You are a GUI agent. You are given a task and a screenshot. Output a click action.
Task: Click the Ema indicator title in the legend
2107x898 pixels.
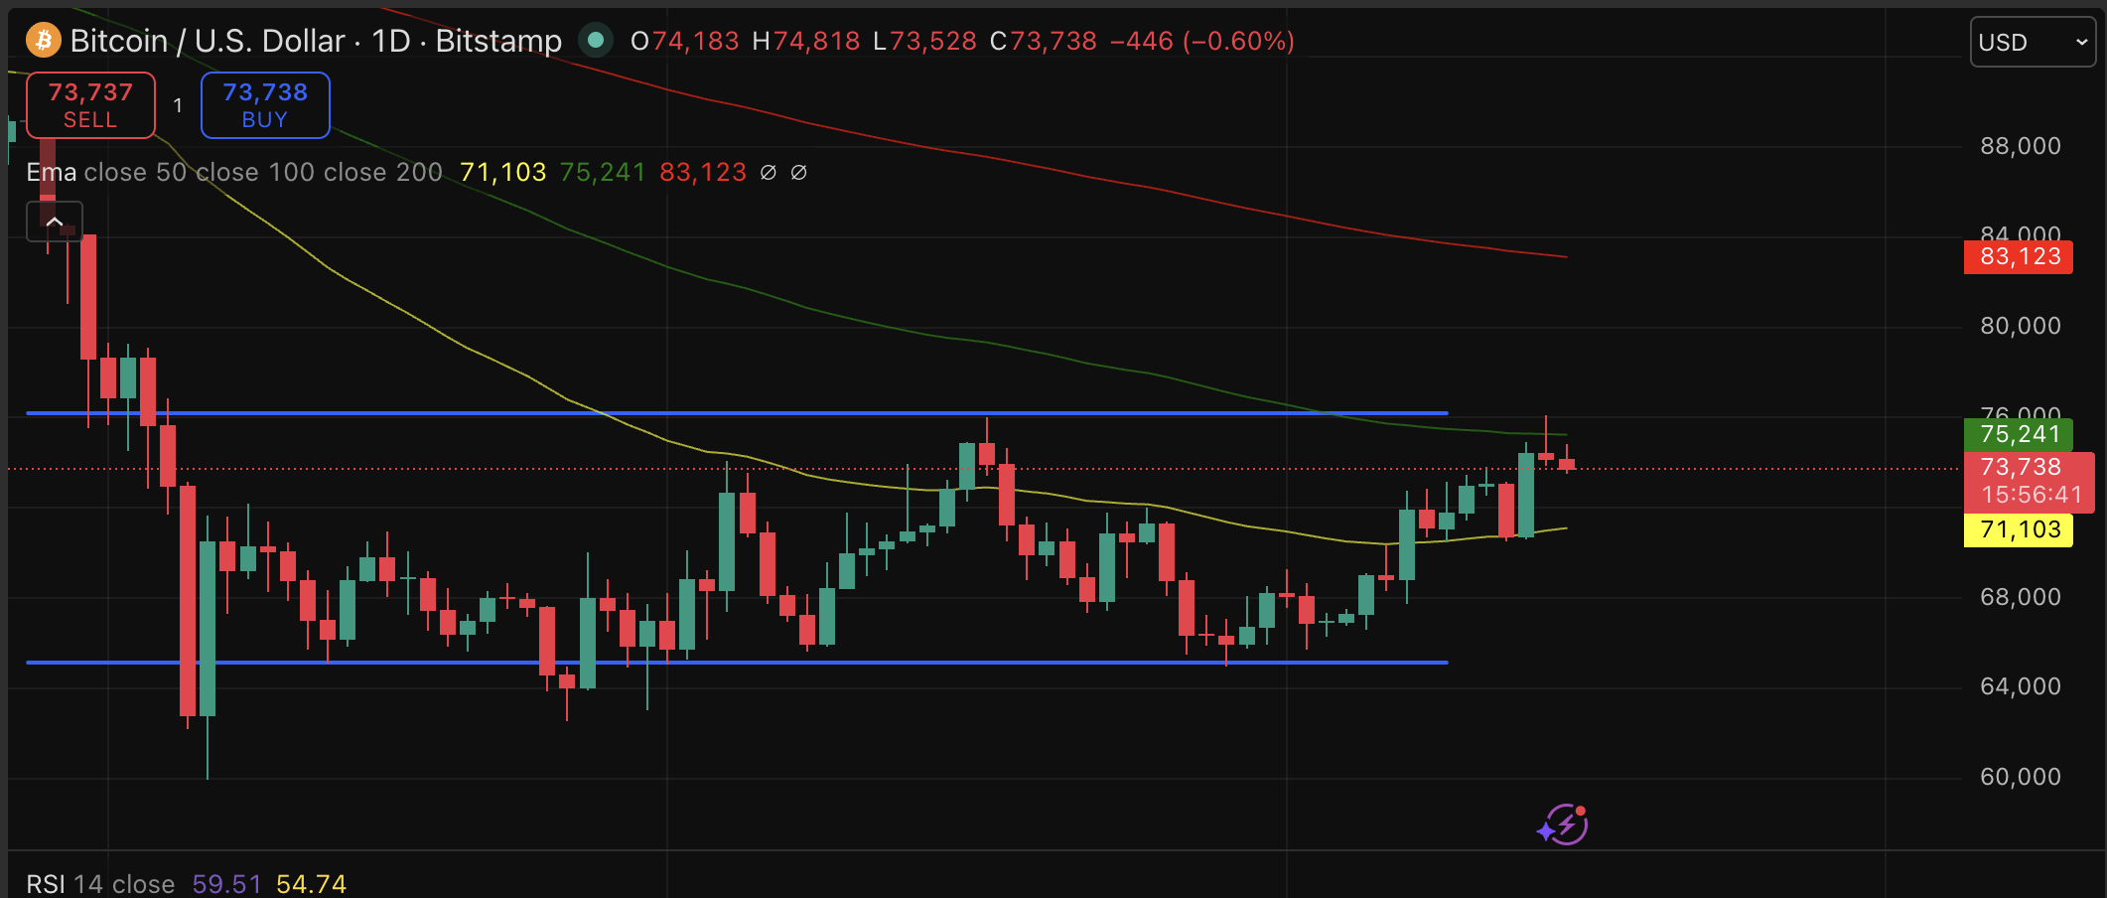click(x=50, y=171)
